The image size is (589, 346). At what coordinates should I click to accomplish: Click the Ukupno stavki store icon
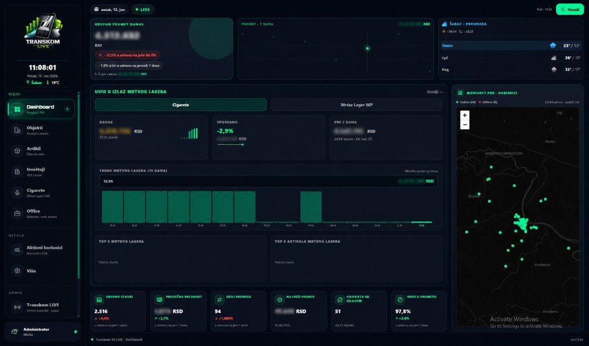99,299
